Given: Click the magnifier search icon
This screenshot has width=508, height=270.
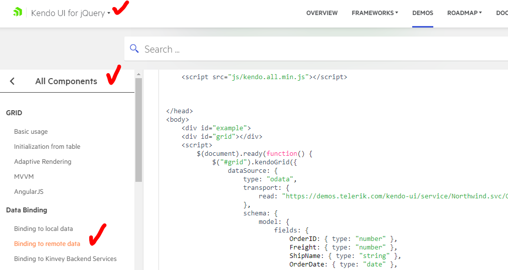Looking at the screenshot, I should [134, 49].
